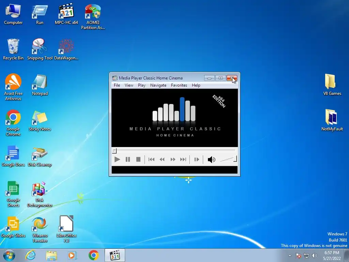The image size is (349, 262).
Task: Click the Play button in MPC-HC
Action: point(117,160)
